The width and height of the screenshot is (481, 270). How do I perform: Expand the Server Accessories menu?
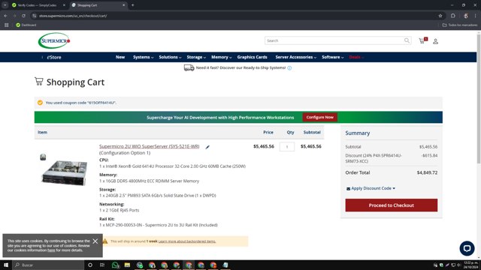coord(295,57)
